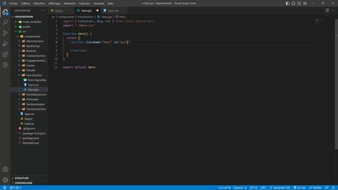Open the Extensions view
The height and width of the screenshot is (190, 338).
coord(5,54)
